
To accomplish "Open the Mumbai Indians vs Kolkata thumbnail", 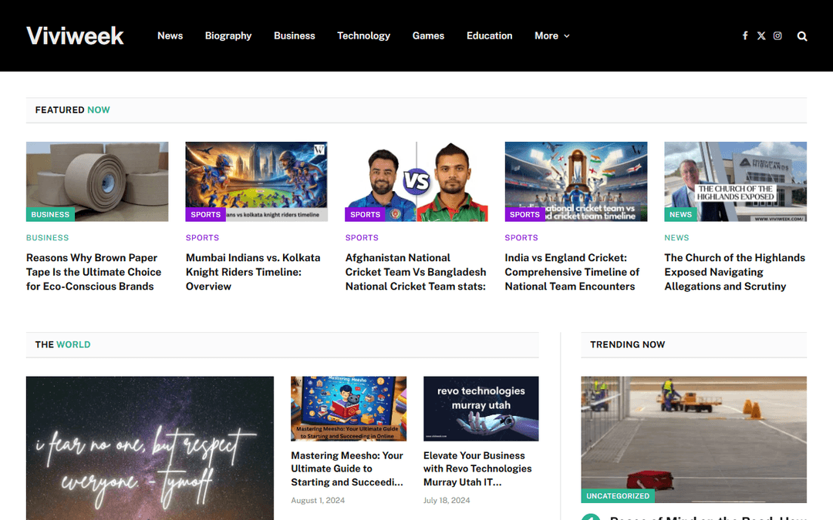I will coord(257,182).
